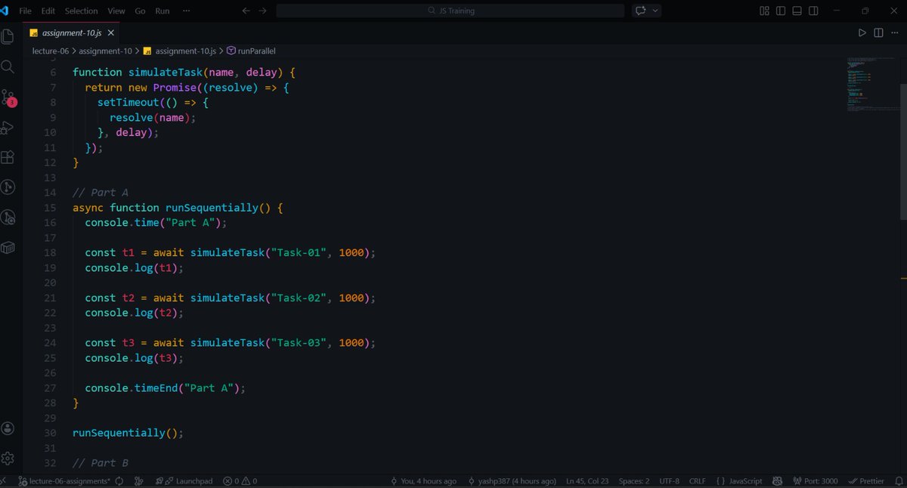Expand the assignment-10 folder breadcrumb

click(105, 51)
